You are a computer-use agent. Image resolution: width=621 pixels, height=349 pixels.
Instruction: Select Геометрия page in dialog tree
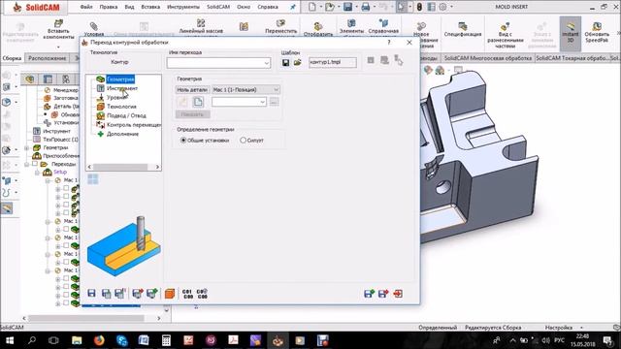tap(120, 79)
